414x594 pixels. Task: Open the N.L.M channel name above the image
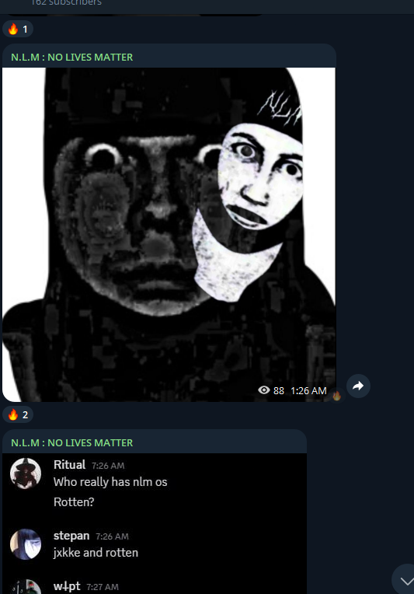pyautogui.click(x=72, y=58)
